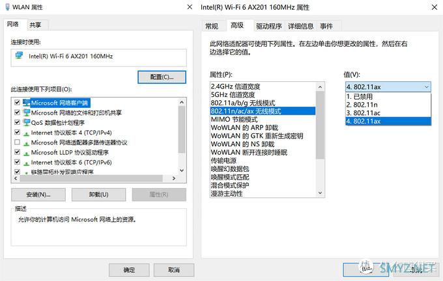
Task: Click the TCP/IPv4 protocol icon
Action: [27, 133]
